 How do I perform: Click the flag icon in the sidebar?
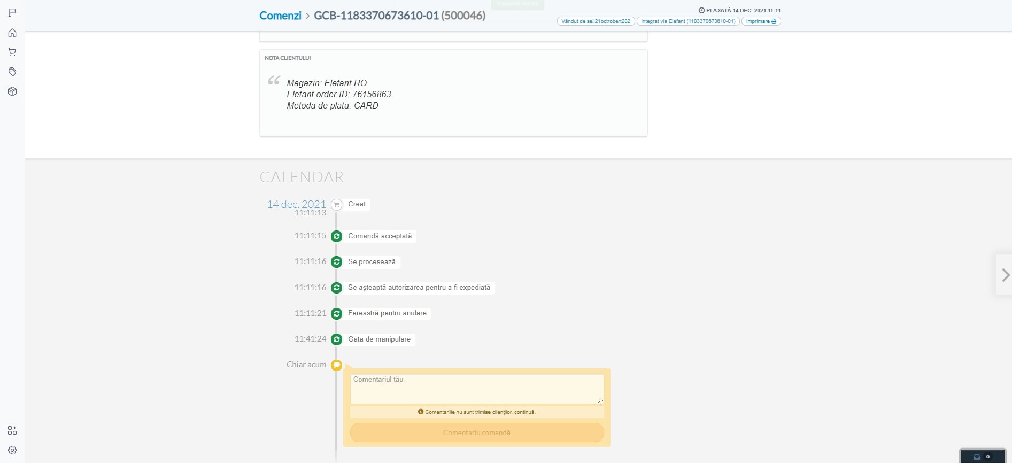point(12,12)
